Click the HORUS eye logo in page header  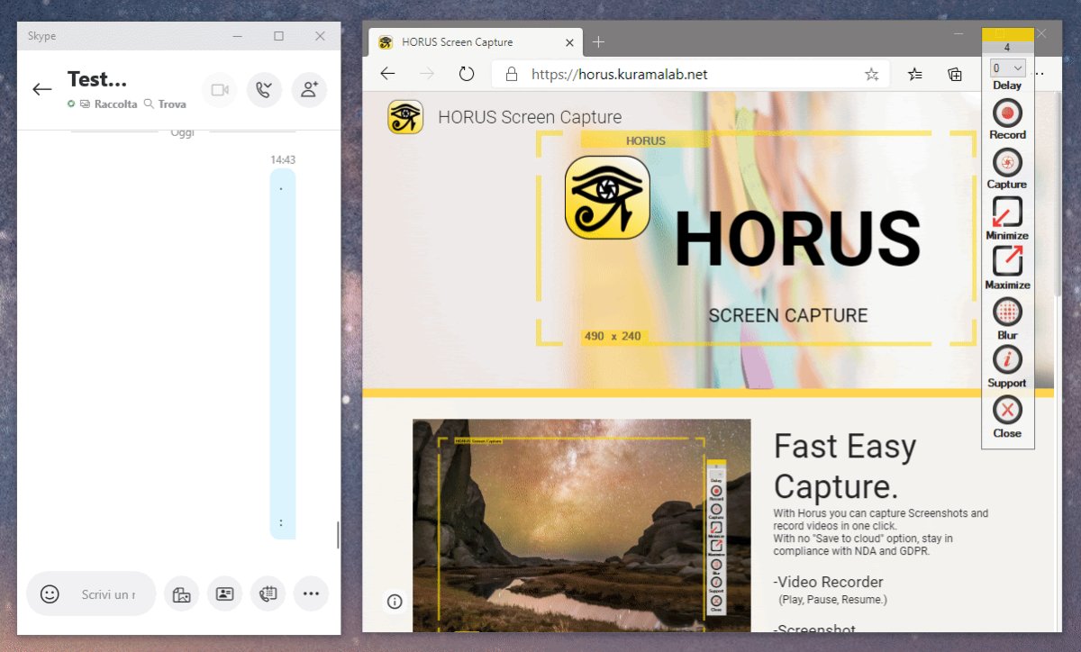point(405,117)
